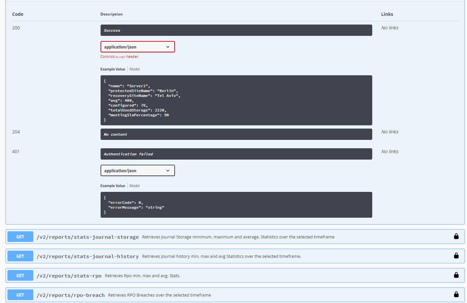Open the /v2/reports/rpo-breach endpoint path
The image size is (467, 303).
[71, 295]
